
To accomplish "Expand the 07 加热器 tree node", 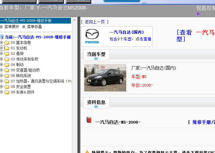I will [x=1, y=81].
